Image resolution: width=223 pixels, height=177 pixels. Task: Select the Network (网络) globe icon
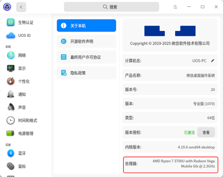(11, 55)
